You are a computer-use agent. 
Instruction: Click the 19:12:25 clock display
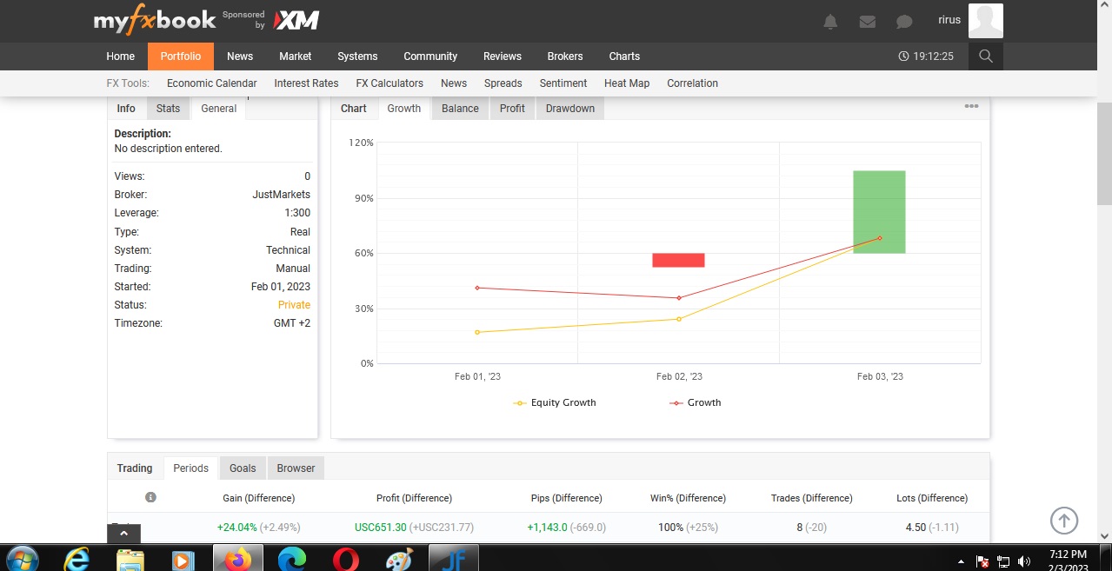(x=927, y=56)
